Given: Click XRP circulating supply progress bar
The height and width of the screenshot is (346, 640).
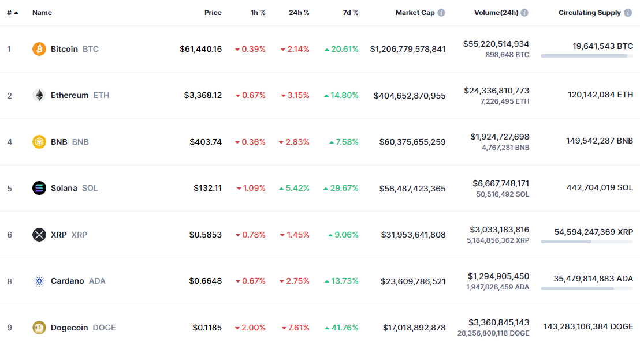Looking at the screenshot, I should (x=587, y=242).
